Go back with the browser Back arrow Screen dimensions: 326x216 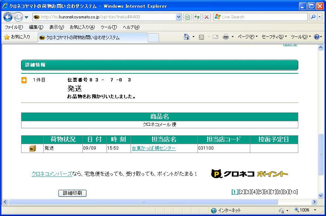coord(8,17)
